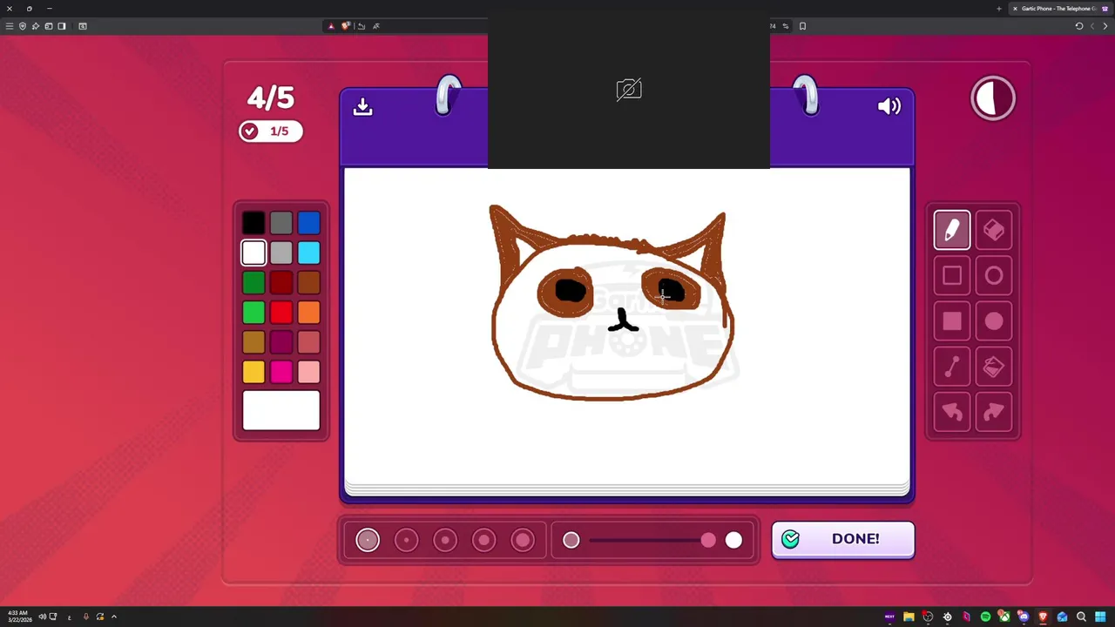This screenshot has width=1115, height=627.
Task: Pick the hot pink color swatch
Action: tap(281, 372)
